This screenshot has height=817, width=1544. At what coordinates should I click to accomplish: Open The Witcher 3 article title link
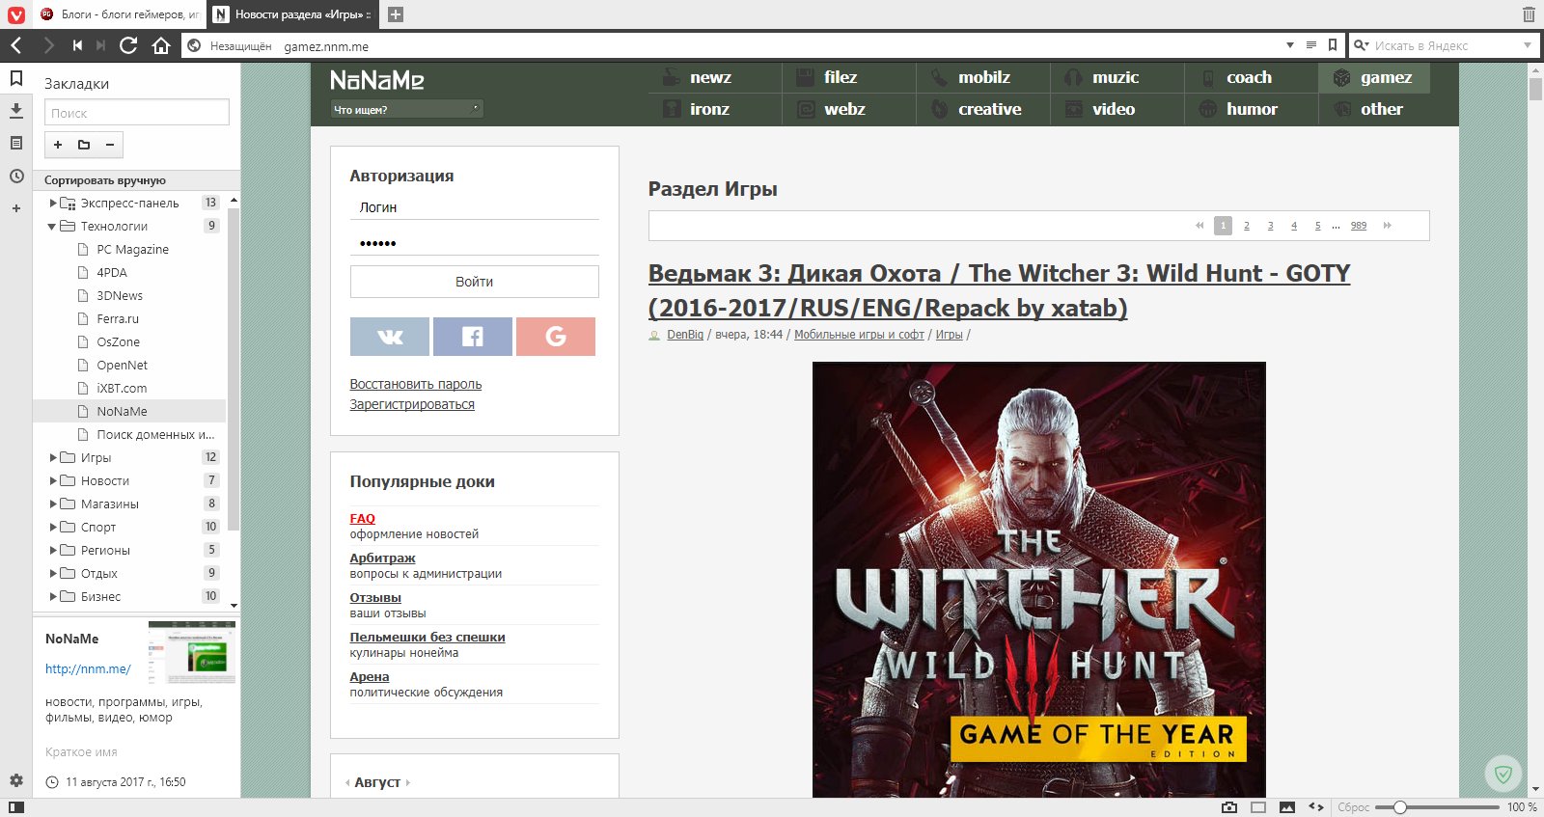coord(999,290)
